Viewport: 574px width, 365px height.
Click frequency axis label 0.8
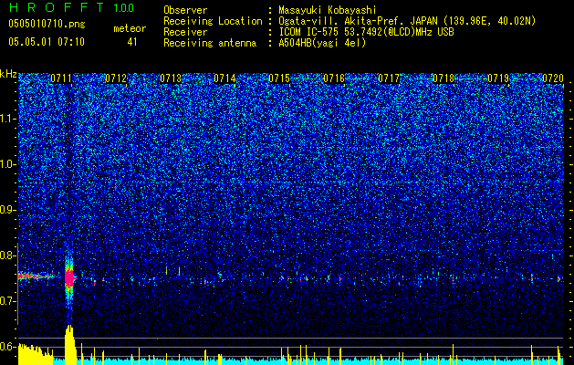point(7,255)
